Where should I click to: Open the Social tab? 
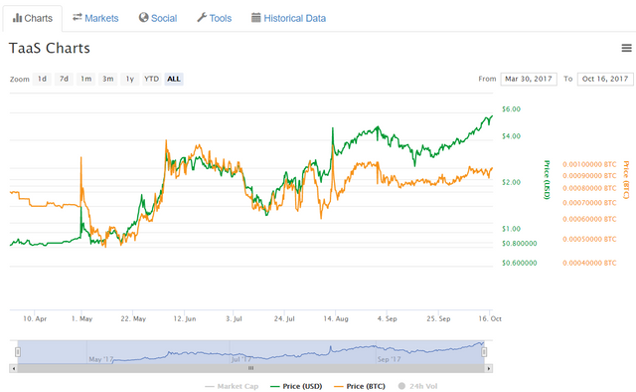point(158,18)
